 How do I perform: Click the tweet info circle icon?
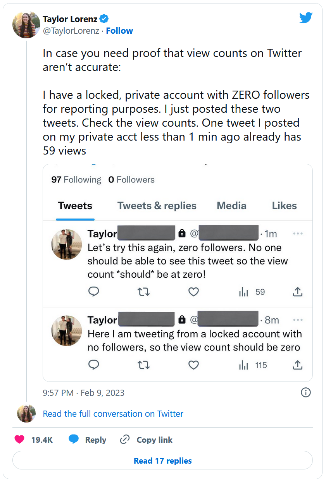click(x=305, y=393)
